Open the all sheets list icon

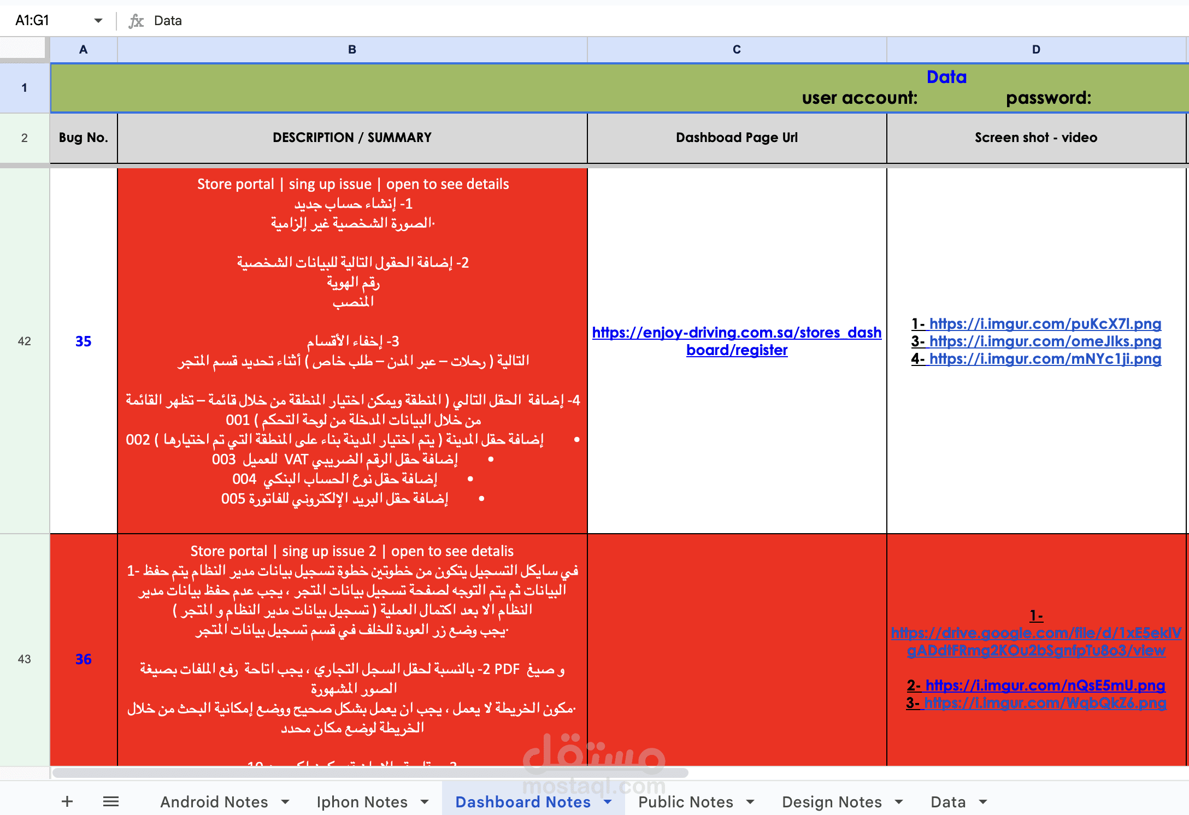click(111, 801)
